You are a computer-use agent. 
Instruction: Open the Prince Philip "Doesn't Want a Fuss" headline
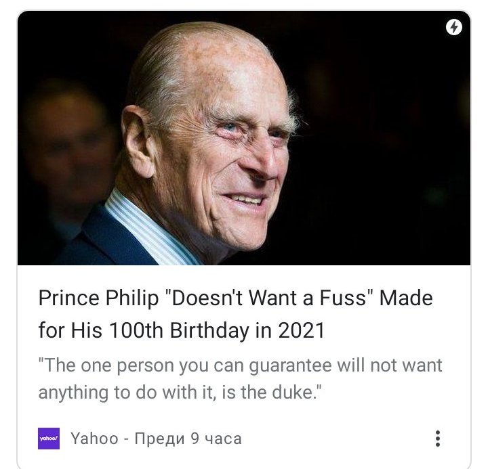coord(235,298)
